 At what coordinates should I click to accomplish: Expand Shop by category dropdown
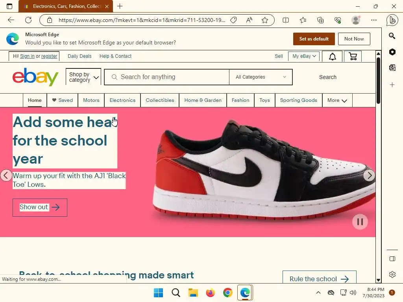point(83,77)
